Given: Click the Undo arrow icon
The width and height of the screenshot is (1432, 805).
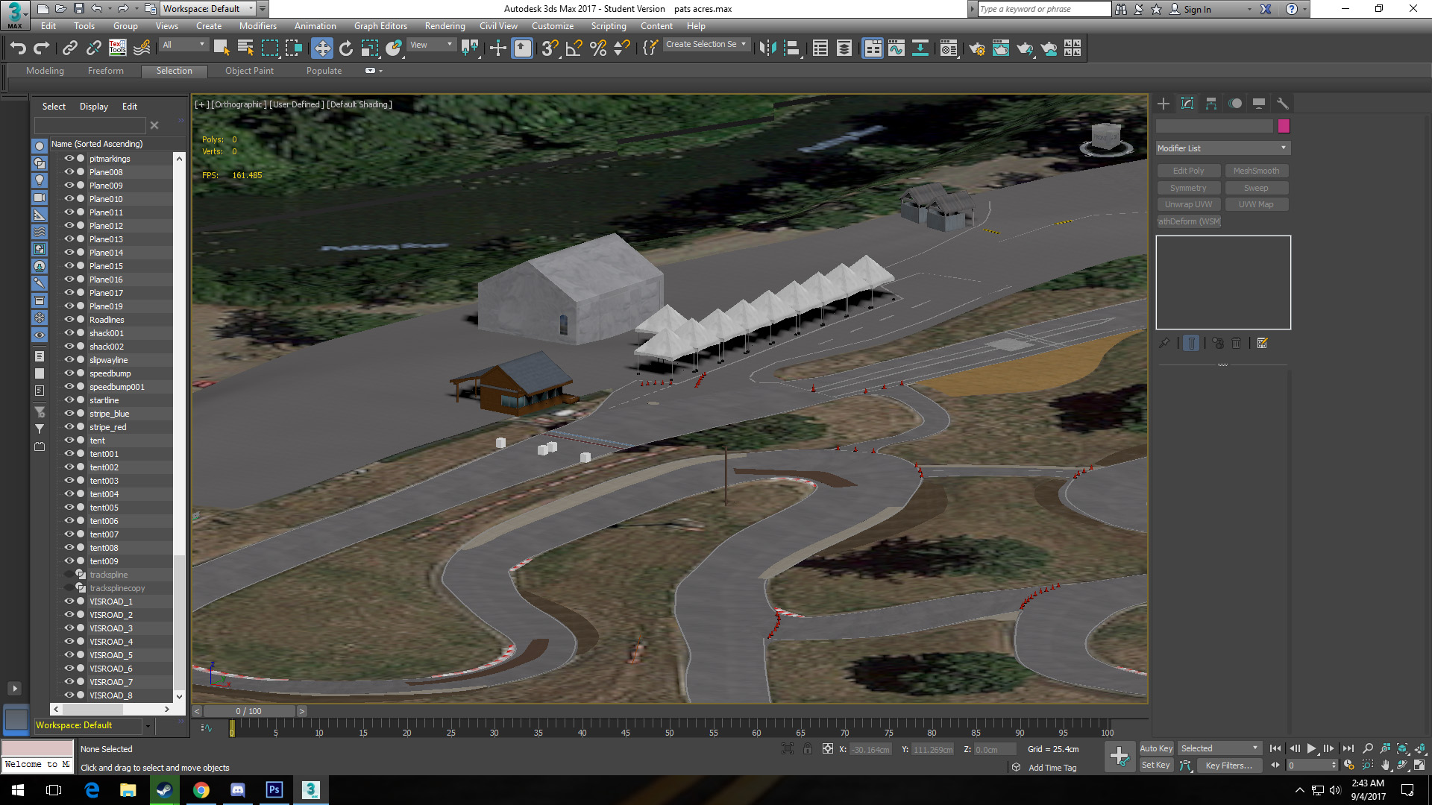Looking at the screenshot, I should coord(18,48).
